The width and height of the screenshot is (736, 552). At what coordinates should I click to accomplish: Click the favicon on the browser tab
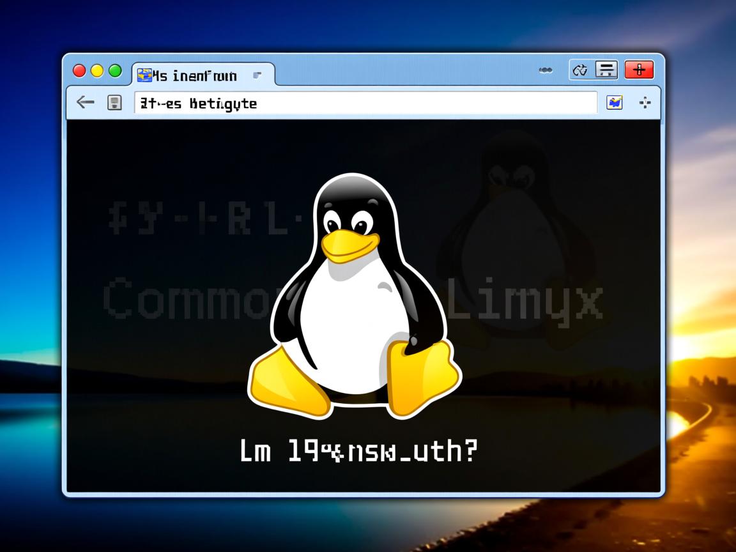[x=146, y=75]
